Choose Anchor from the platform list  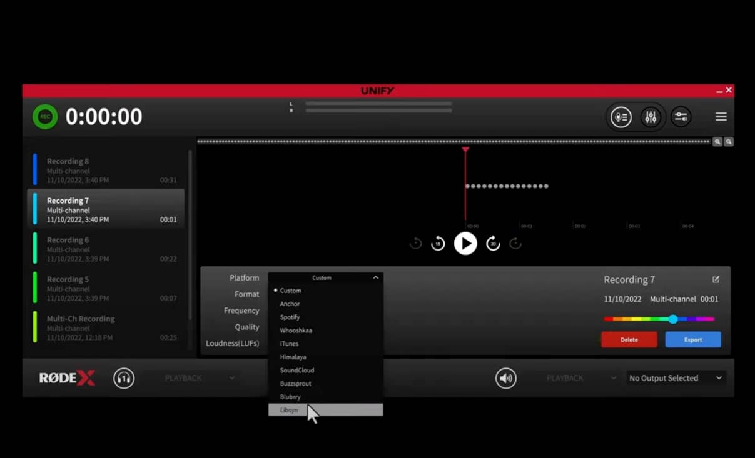click(325, 304)
